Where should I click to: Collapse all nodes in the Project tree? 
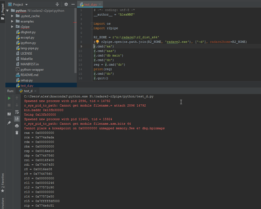(57, 4)
